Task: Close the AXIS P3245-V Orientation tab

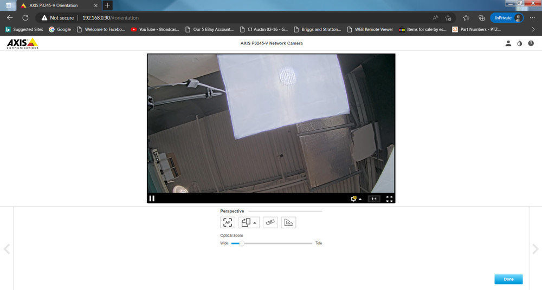Action: [96, 5]
